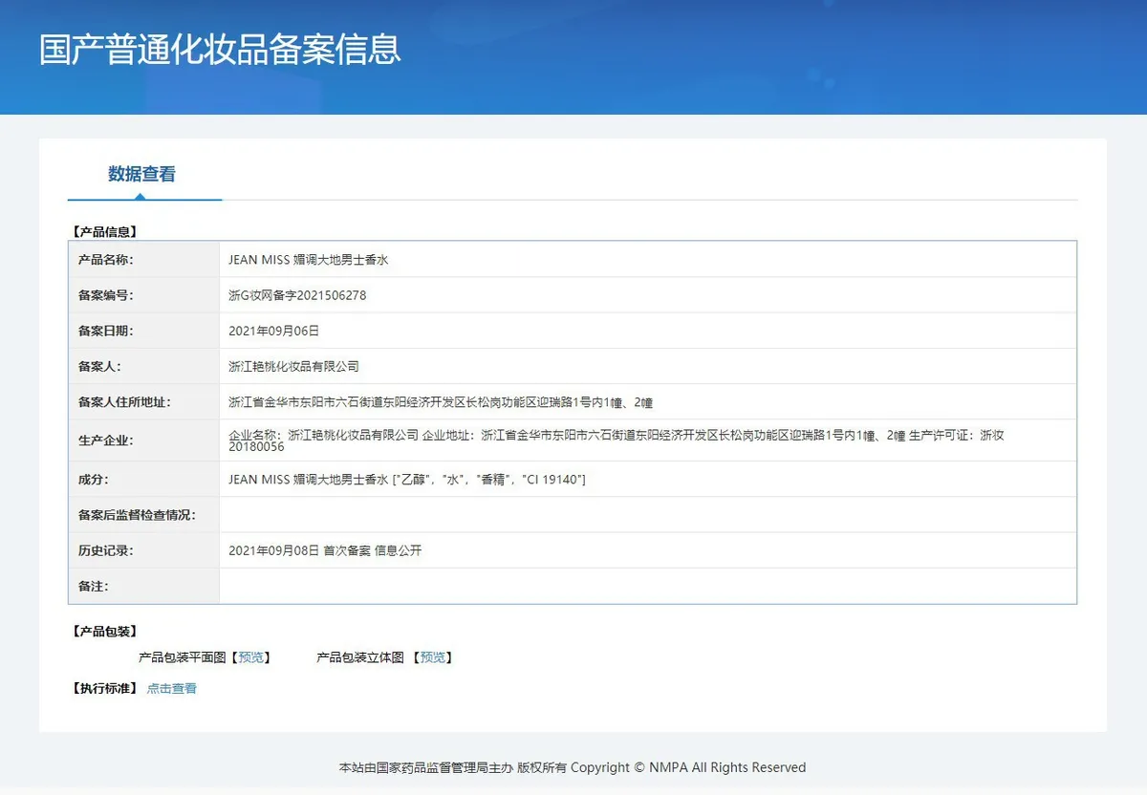This screenshot has width=1147, height=795.
Task: Select filing date 2021年09月06日
Action: point(273,331)
